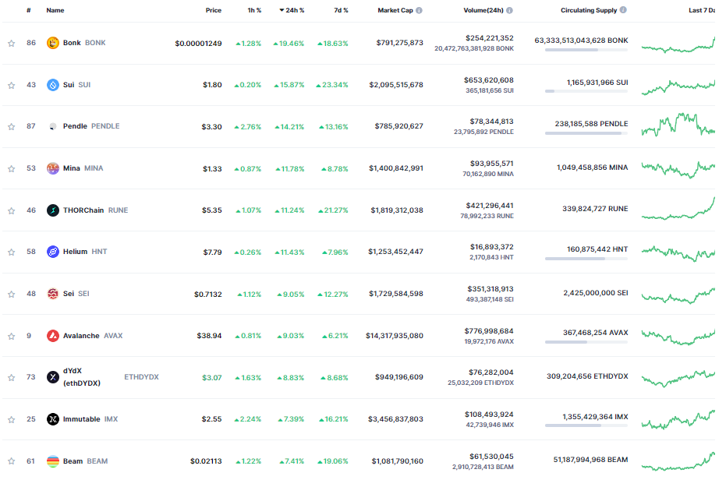
Task: Open the Sei SEI coin page
Action: 76,294
